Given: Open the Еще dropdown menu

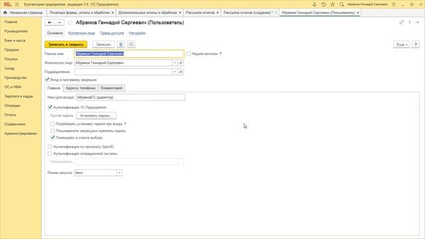Looking at the screenshot, I should point(401,44).
